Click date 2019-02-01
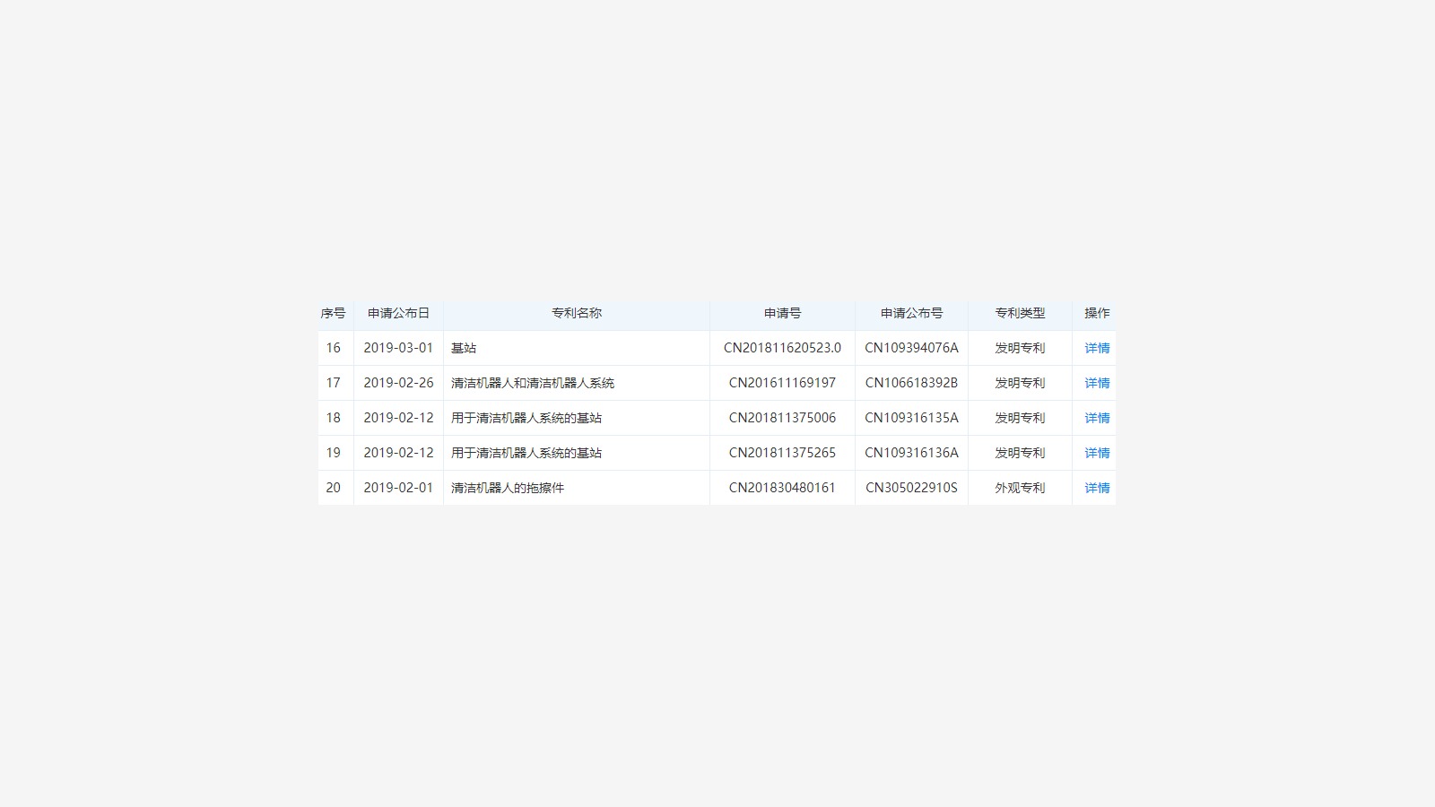 click(x=398, y=488)
